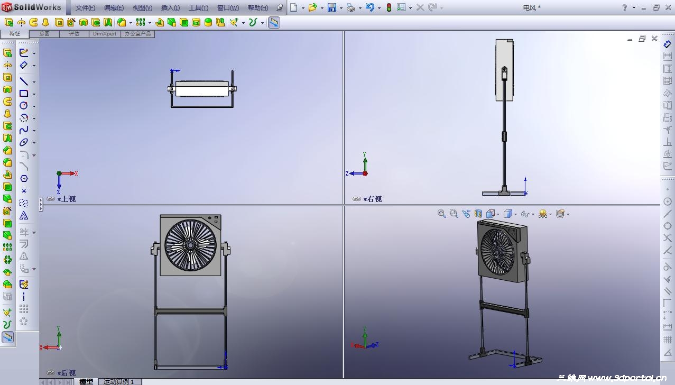Expand the collapsed panel handle at viewport left edge
Screen dimensions: 675x385
(41, 204)
